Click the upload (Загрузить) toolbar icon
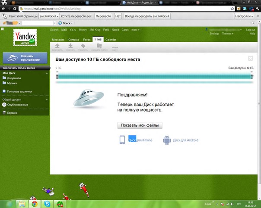This screenshot has height=208, width=261. (57, 47)
